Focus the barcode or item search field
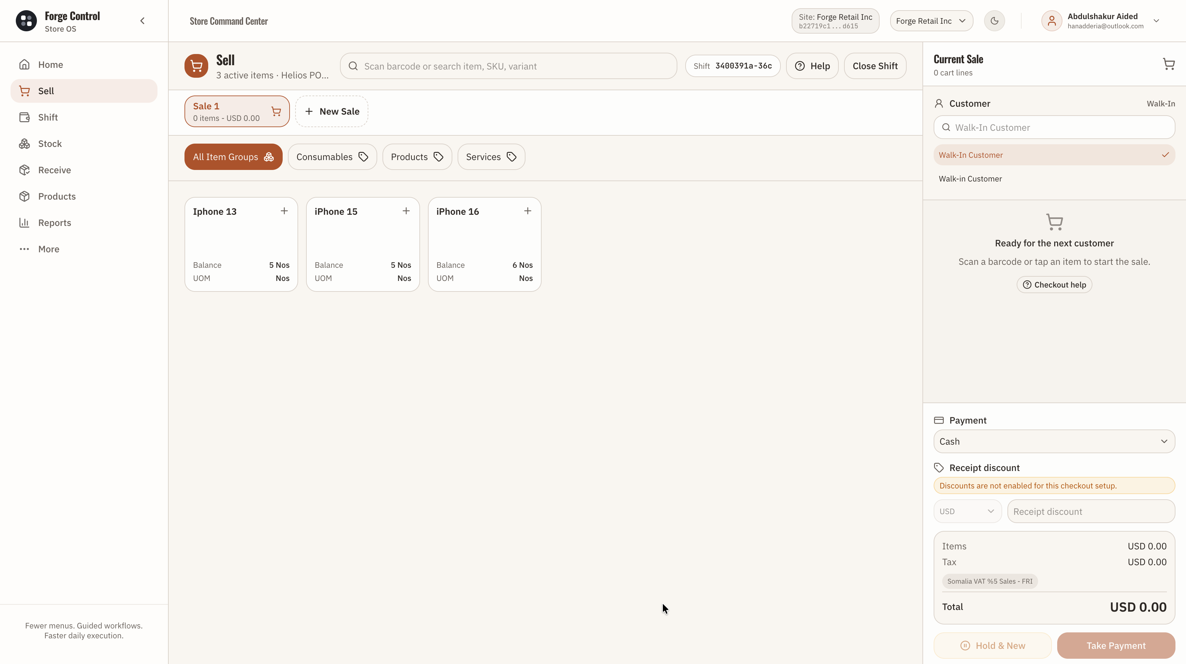Image resolution: width=1186 pixels, height=664 pixels. tap(508, 66)
